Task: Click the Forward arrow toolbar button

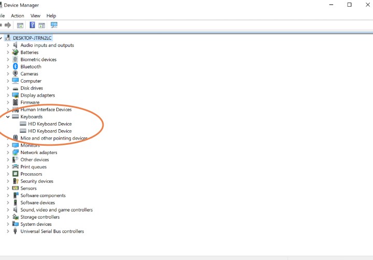Action: [8, 25]
